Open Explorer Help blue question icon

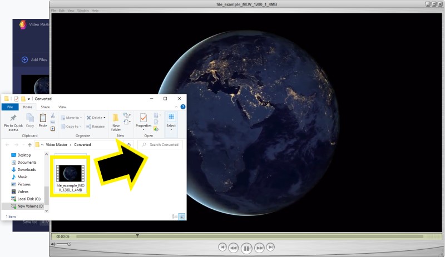pyautogui.click(x=183, y=107)
